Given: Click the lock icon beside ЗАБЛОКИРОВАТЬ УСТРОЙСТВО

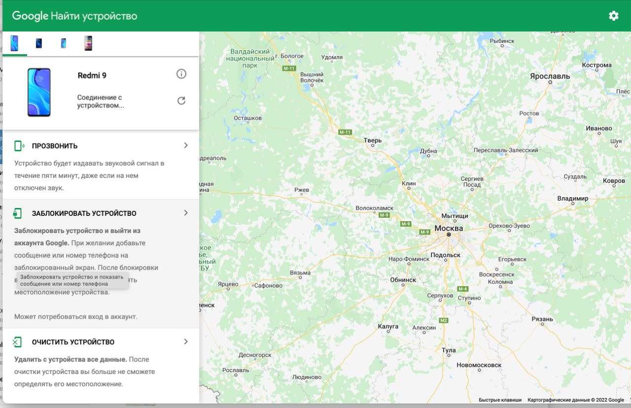Looking at the screenshot, I should click(x=18, y=213).
